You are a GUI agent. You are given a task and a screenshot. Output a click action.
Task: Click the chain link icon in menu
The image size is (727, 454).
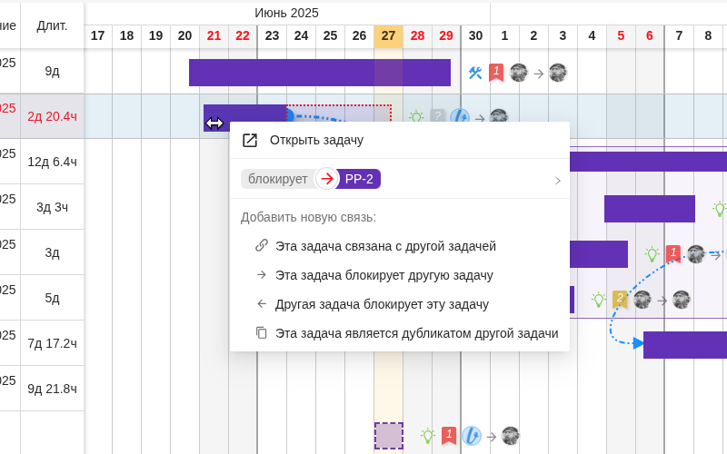262,245
